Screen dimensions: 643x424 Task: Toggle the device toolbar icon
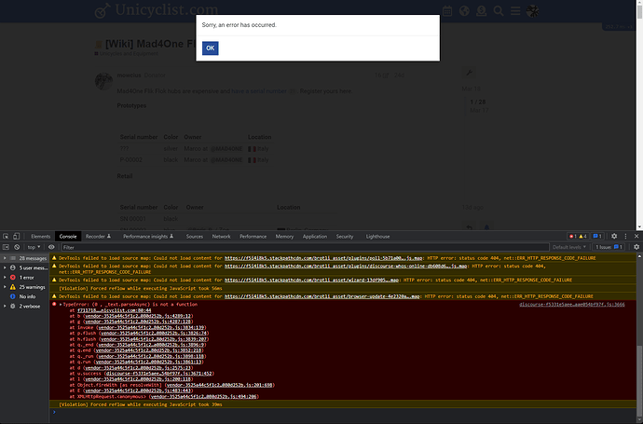tap(17, 236)
